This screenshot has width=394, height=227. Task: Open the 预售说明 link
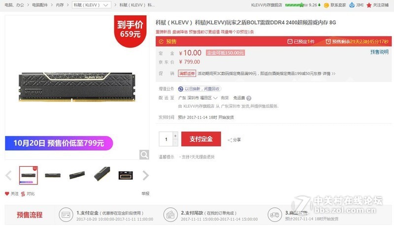point(379,52)
